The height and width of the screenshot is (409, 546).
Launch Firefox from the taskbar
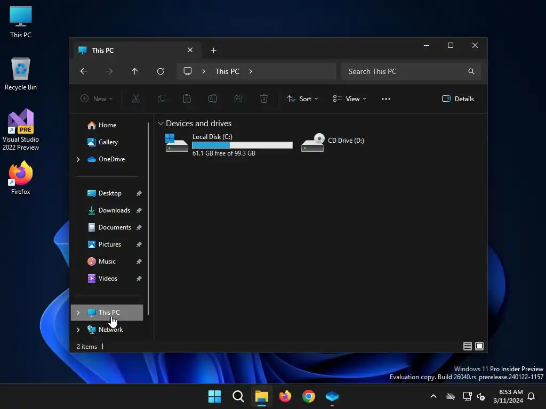[x=285, y=396]
